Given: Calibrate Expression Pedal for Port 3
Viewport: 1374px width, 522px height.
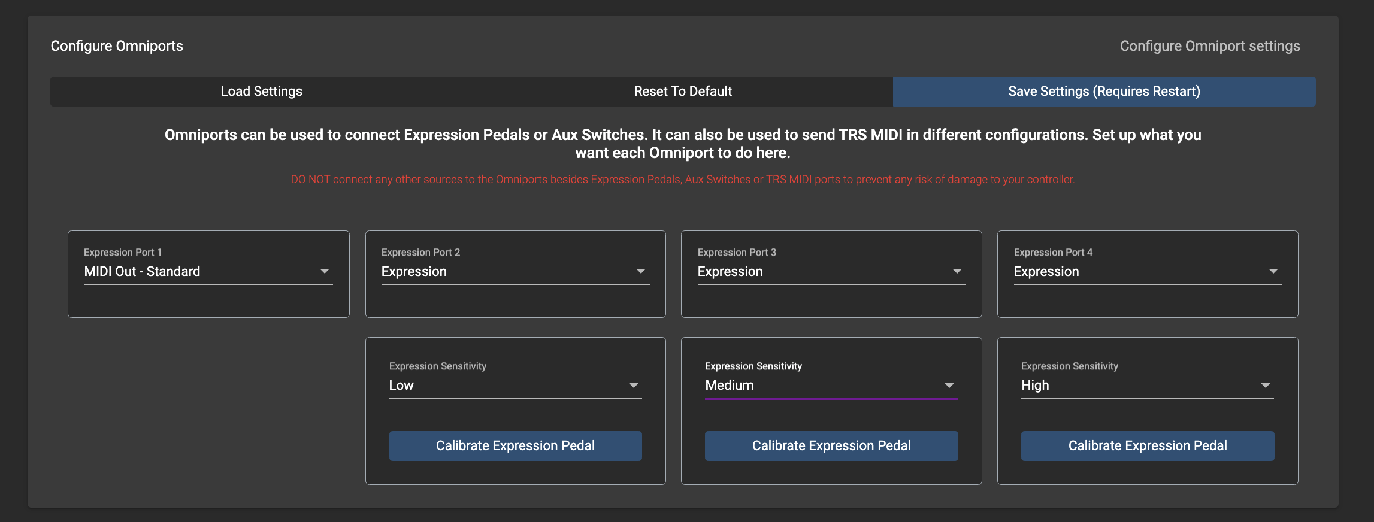Looking at the screenshot, I should [831, 446].
